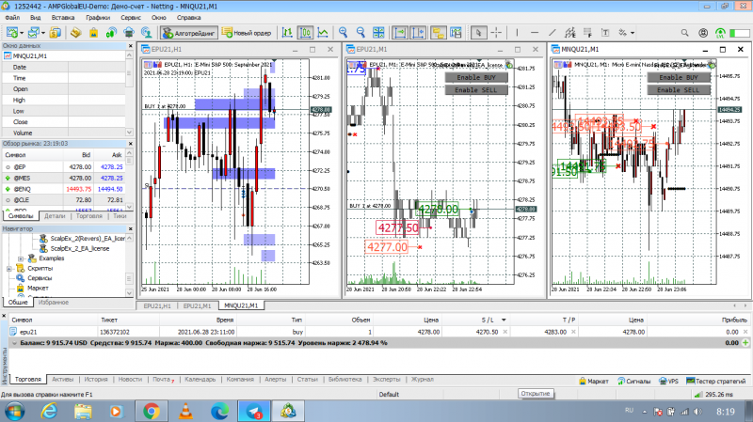Click the Market Watch vertical scrollbar
This screenshot has height=422, width=753.
(x=129, y=180)
